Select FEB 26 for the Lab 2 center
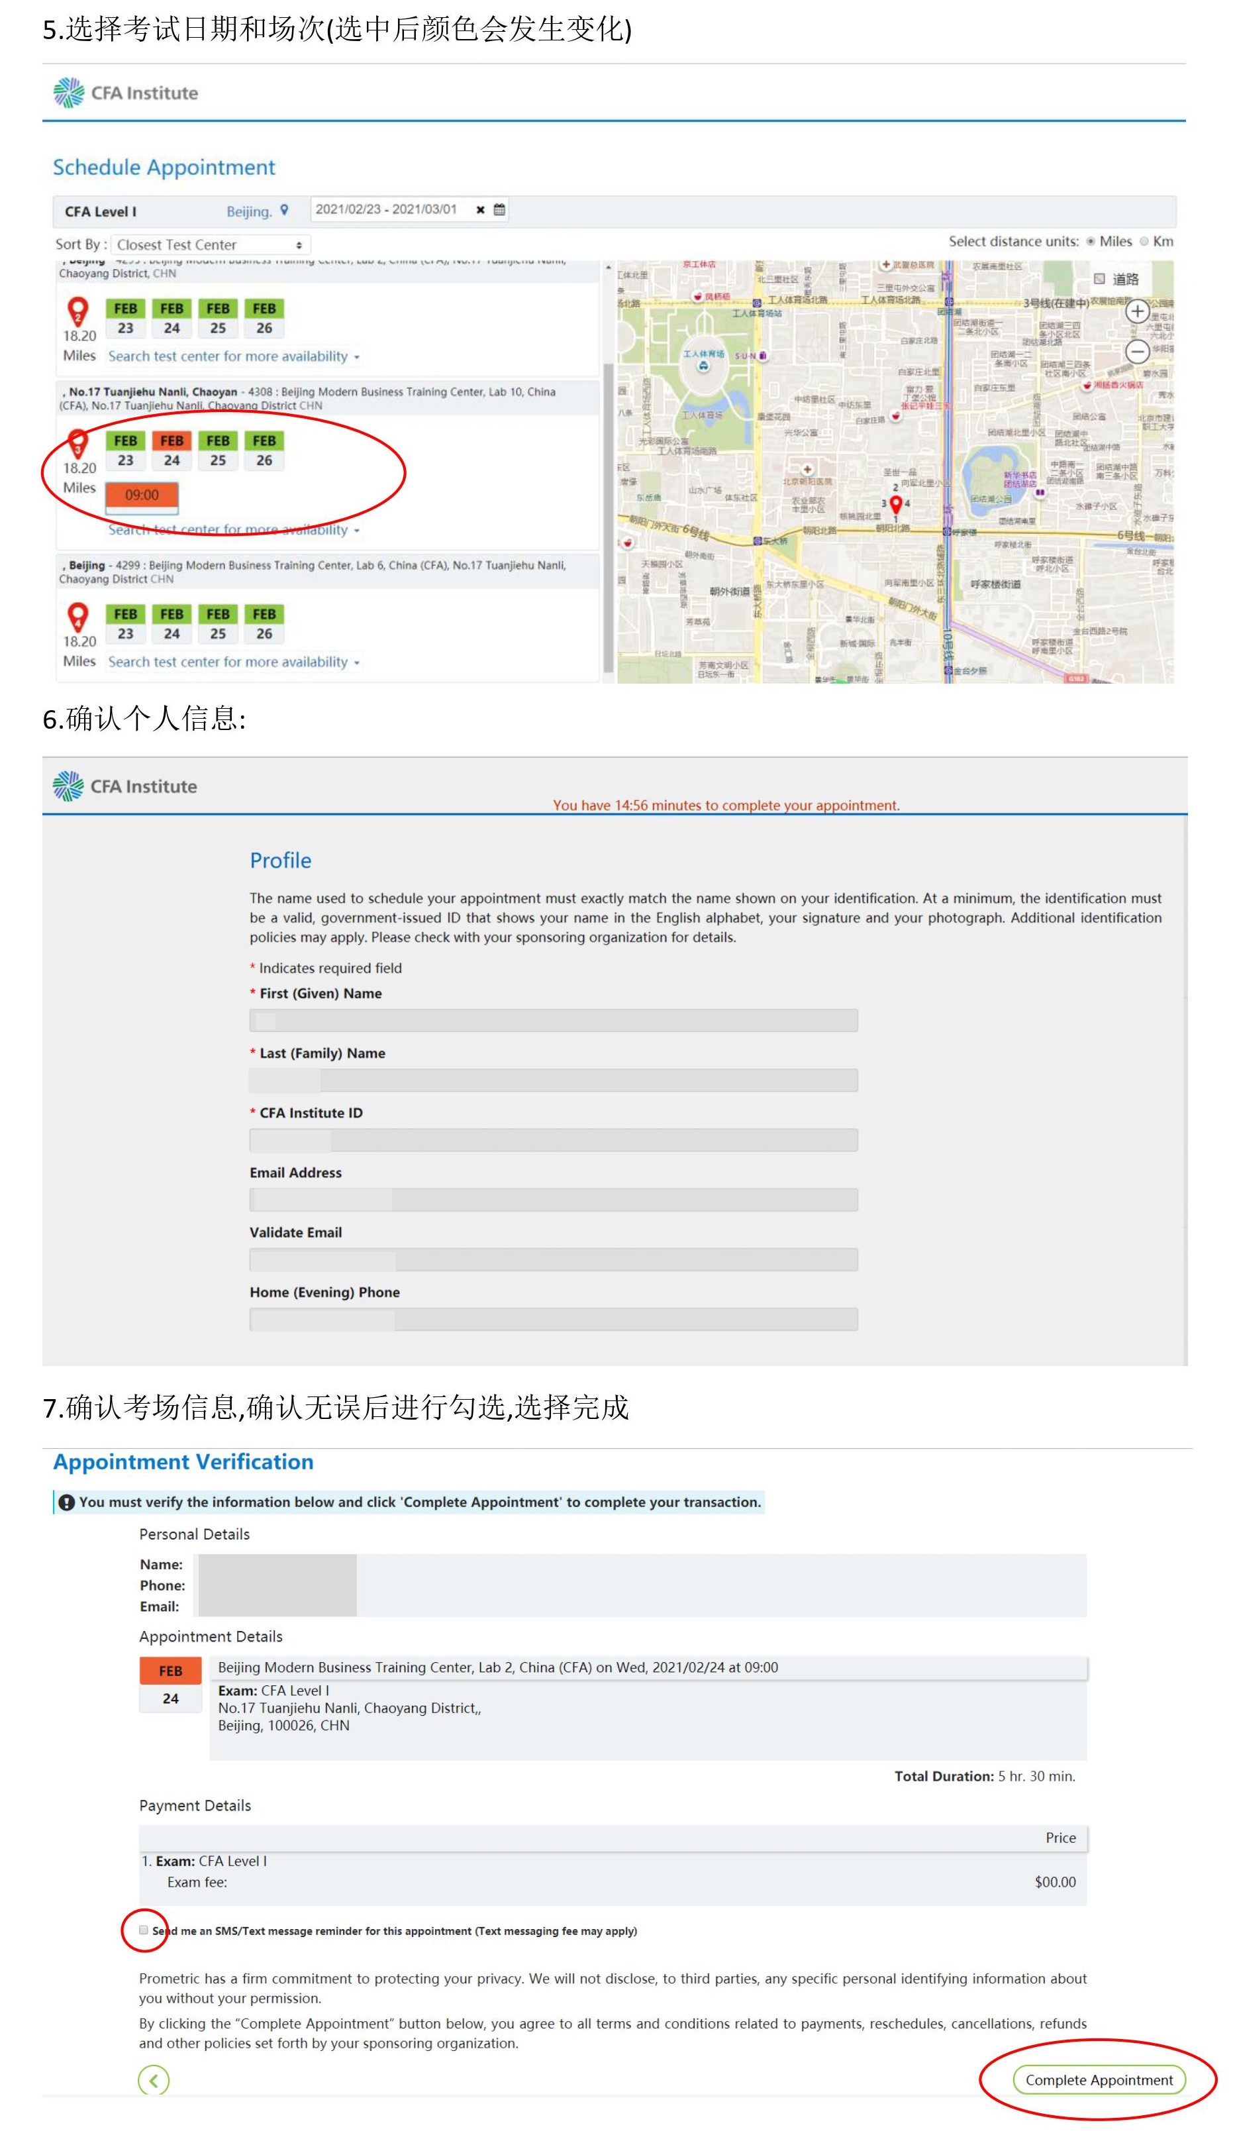 coord(264,318)
